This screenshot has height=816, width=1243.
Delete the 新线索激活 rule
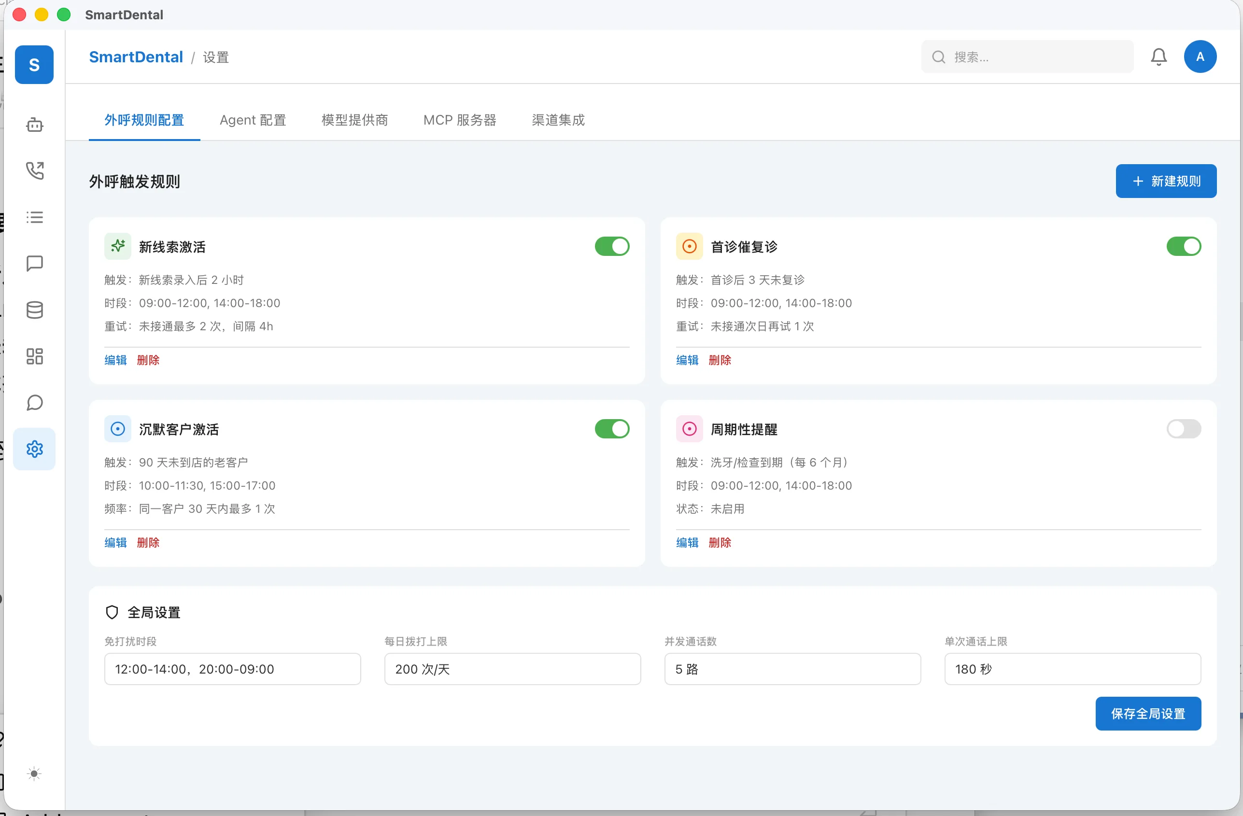pos(148,360)
